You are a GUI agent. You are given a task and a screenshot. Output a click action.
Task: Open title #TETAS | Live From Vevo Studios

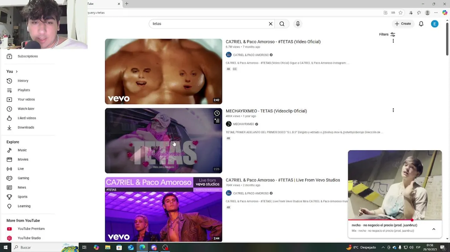283,180
